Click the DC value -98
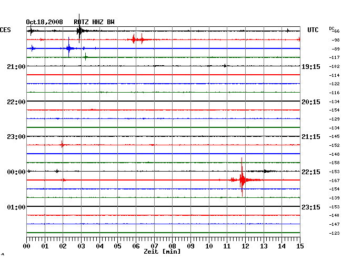Image resolution: width=342 pixels, height=260 pixels. [336, 40]
